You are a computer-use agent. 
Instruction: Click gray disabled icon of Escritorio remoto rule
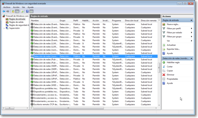coord(32,104)
